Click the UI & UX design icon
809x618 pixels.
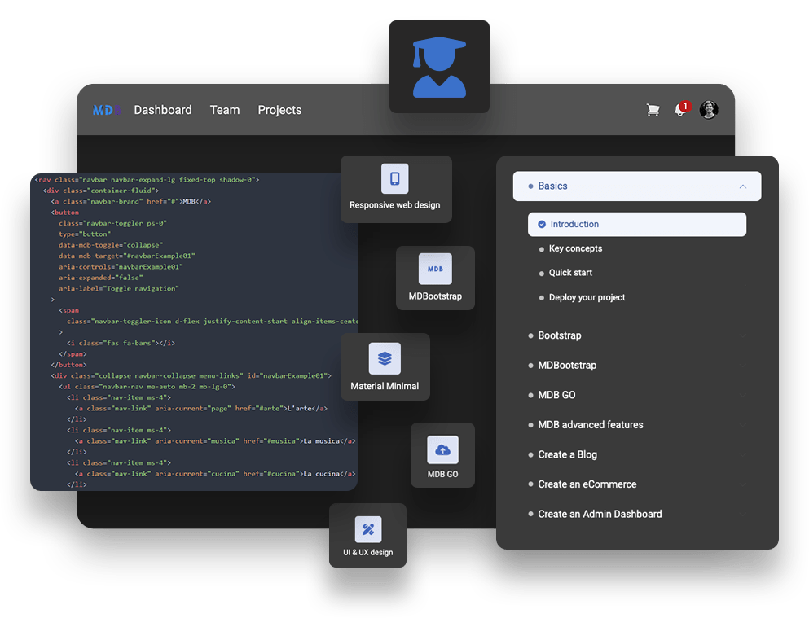(x=368, y=529)
